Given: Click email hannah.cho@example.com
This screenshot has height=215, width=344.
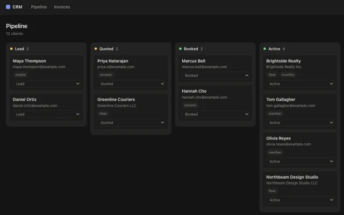Looking at the screenshot, I should tap(204, 97).
